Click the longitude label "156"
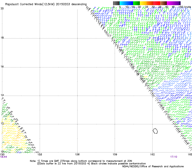The width and height of the screenshot is (192, 168). [77, 155]
